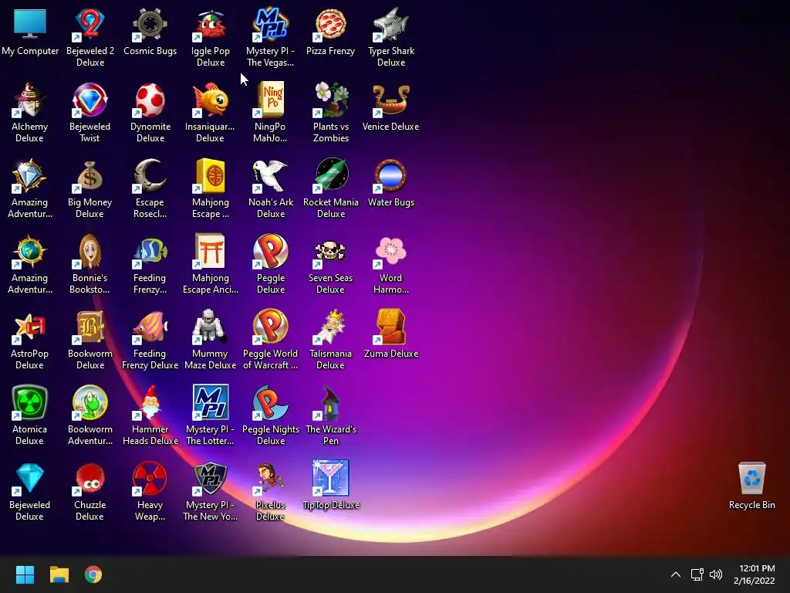This screenshot has height=593, width=790.
Task: Click the volume speaker icon
Action: pyautogui.click(x=715, y=574)
